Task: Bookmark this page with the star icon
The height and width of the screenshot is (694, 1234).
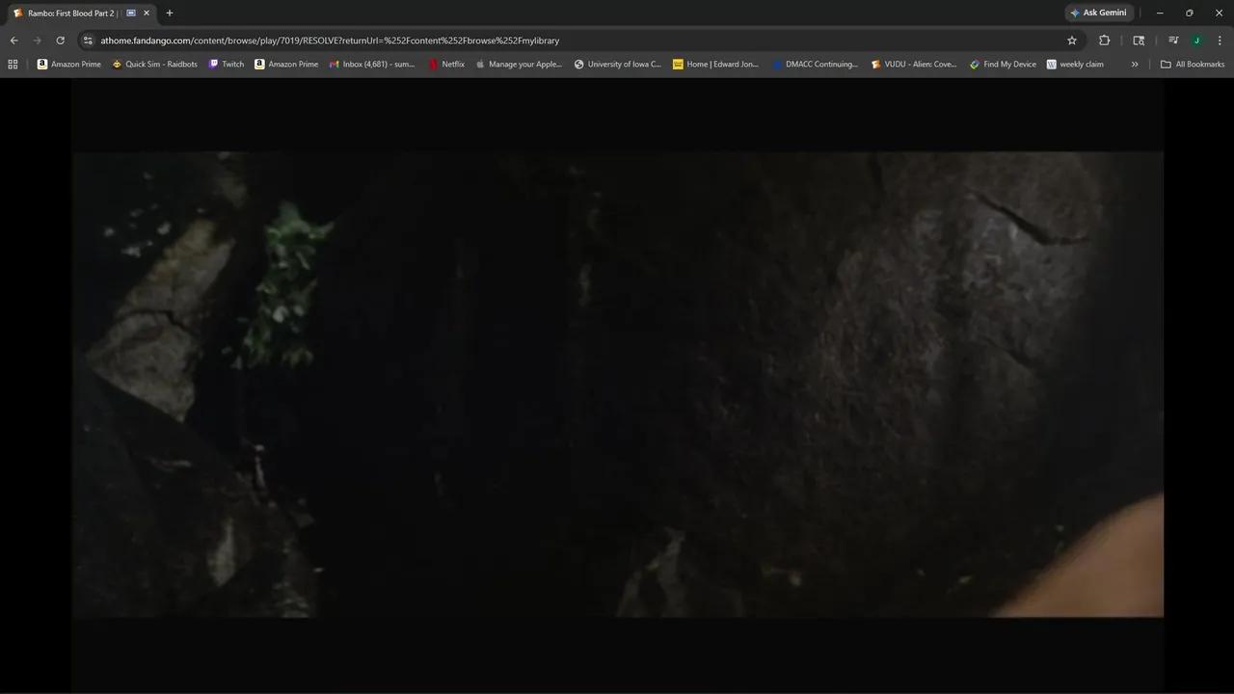Action: tap(1071, 40)
